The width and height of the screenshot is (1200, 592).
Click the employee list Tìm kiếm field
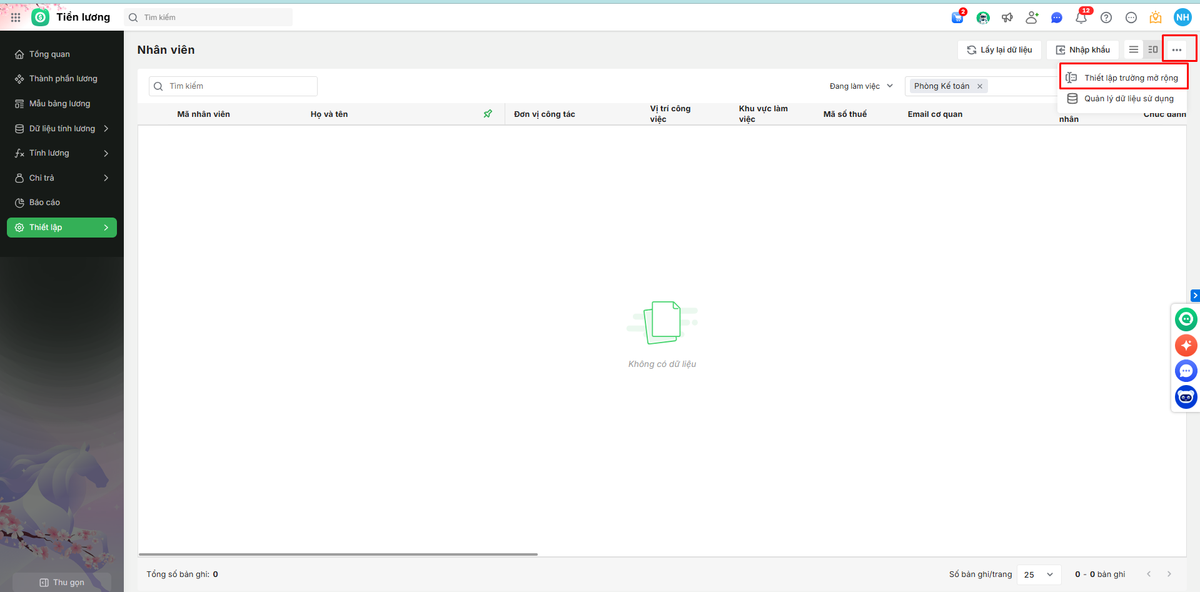point(233,86)
